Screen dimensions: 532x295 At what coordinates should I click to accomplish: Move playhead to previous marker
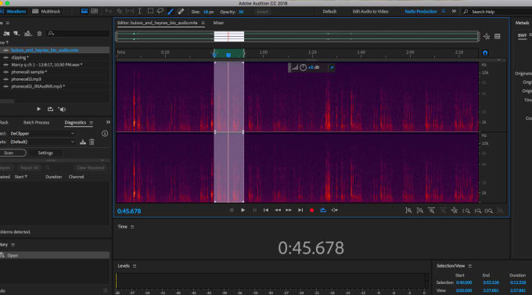point(266,210)
